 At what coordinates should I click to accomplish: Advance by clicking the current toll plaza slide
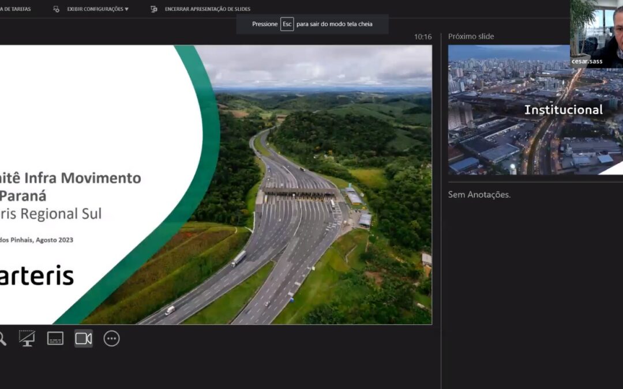coord(216,184)
